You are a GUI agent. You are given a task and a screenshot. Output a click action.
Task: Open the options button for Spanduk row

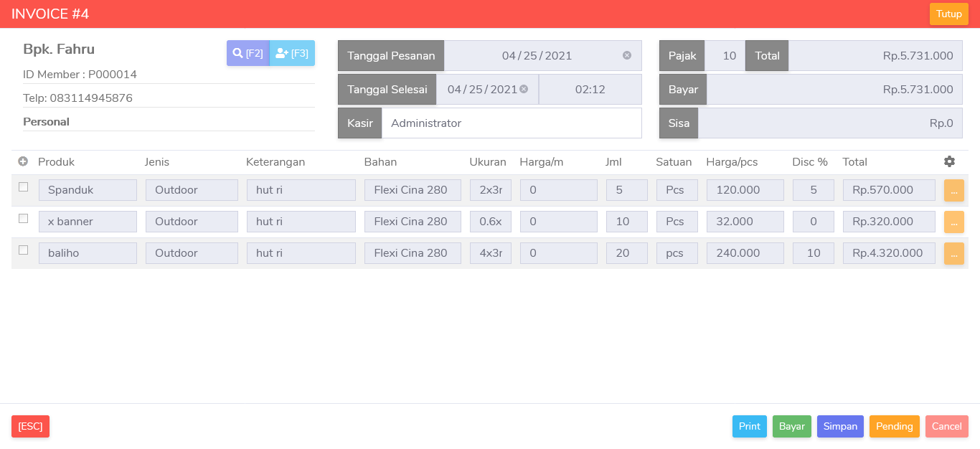point(954,190)
